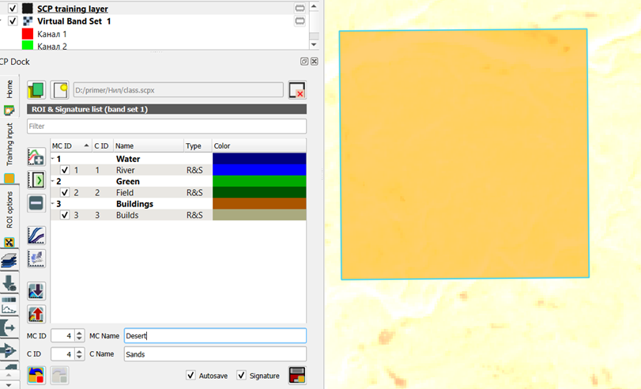Change the Water macroclass color

coord(259,159)
